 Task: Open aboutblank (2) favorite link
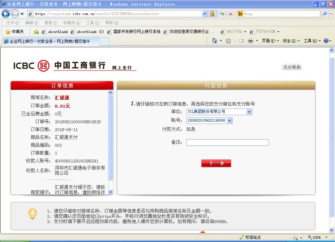point(87,32)
